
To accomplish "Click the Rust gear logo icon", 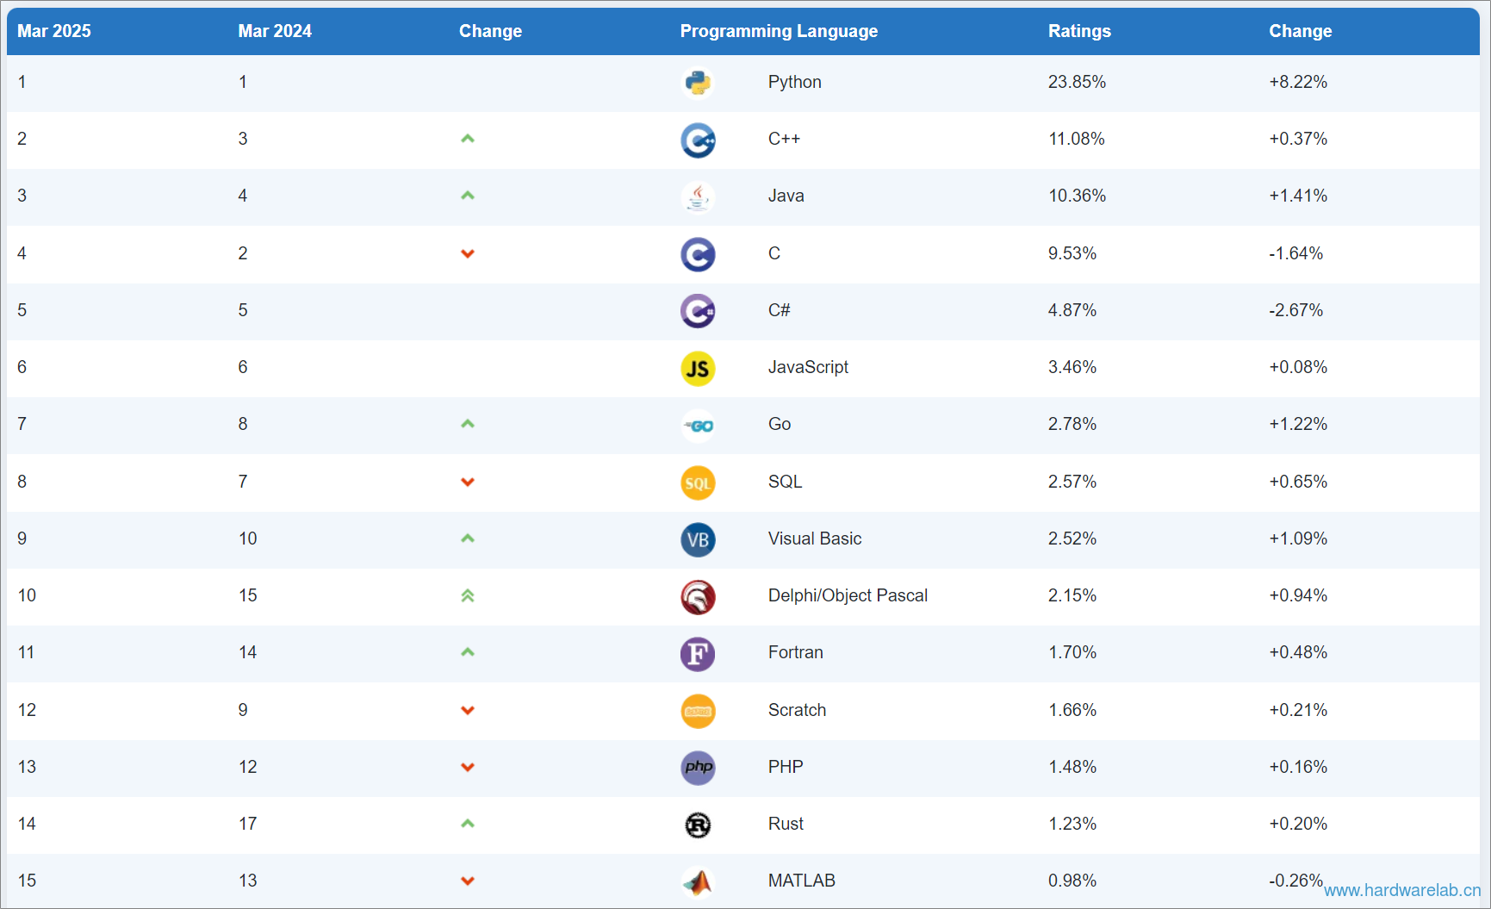I will [x=698, y=825].
